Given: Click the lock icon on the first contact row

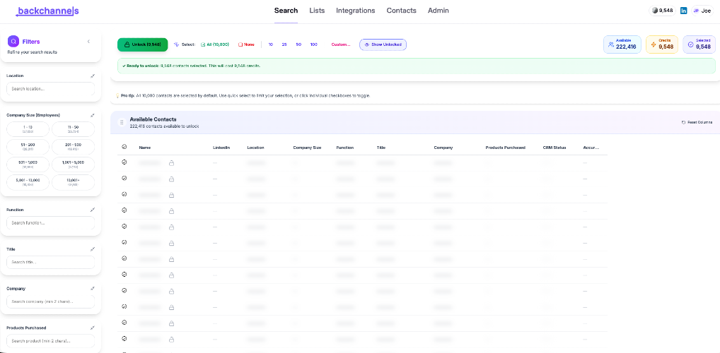Looking at the screenshot, I should 171,163.
